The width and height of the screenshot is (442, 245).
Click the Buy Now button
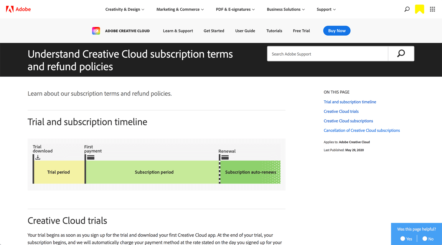[337, 31]
